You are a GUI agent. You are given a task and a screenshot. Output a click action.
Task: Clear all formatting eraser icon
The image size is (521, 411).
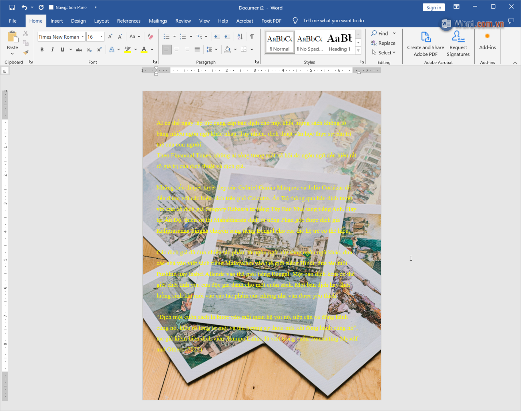pyautogui.click(x=150, y=37)
